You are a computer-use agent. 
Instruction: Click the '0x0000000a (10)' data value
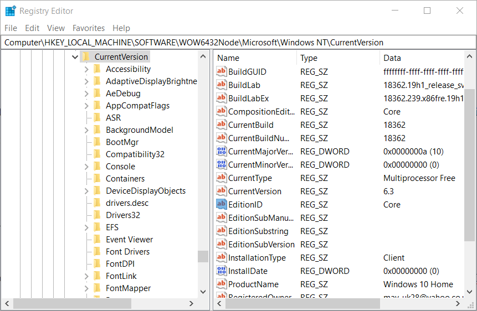(413, 152)
